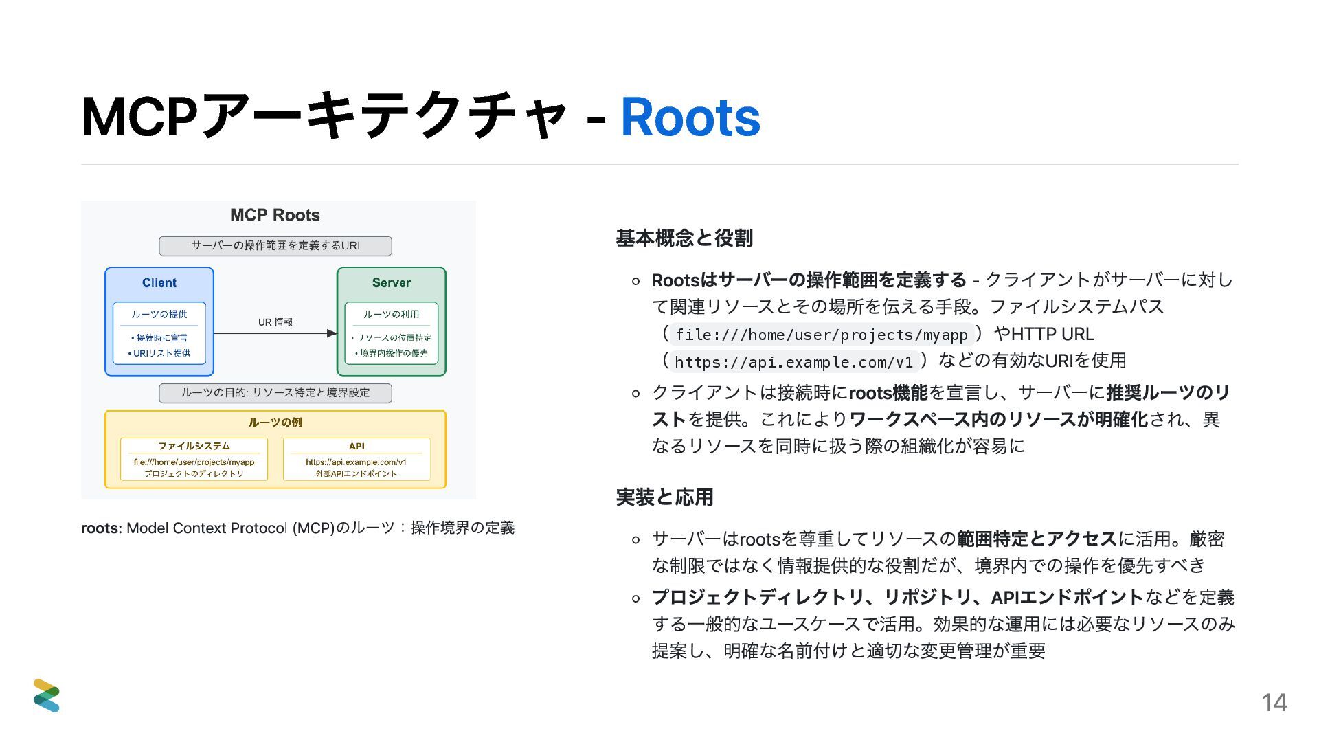Click the MCP Roots diagram image
The width and height of the screenshot is (1319, 742).
[x=278, y=350]
